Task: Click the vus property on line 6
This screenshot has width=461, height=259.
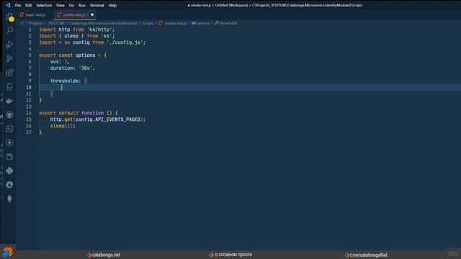Action: coord(55,62)
